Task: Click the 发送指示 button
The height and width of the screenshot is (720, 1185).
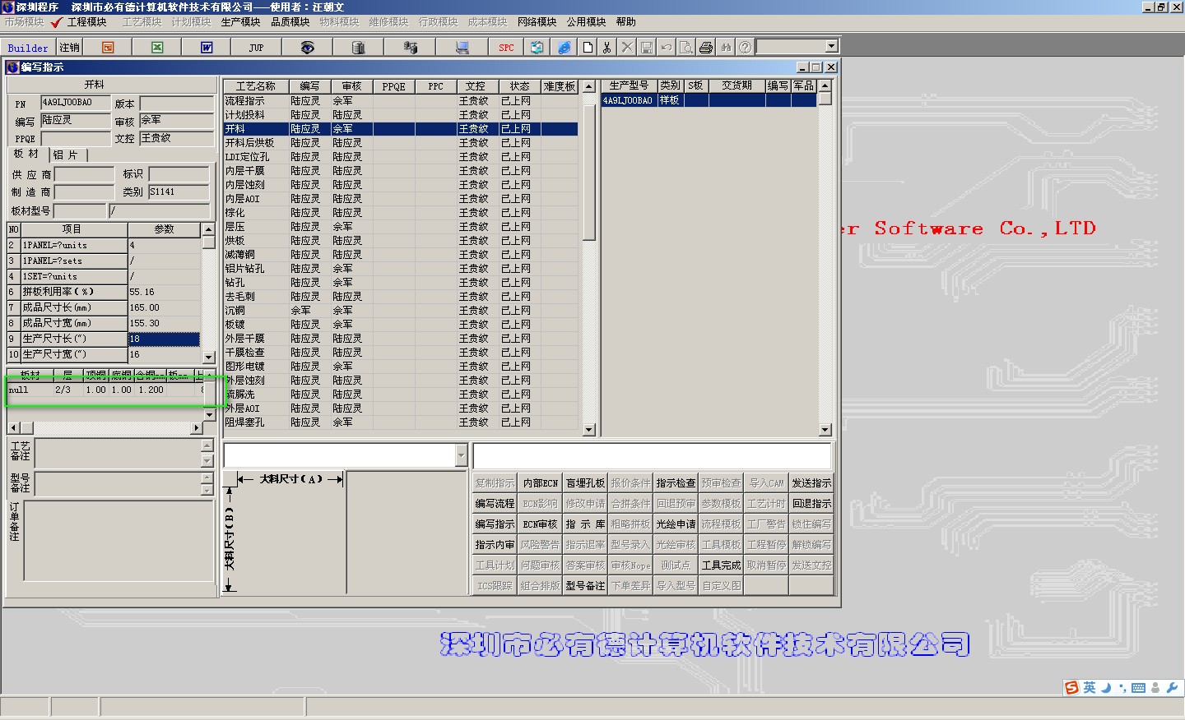Action: 811,483
